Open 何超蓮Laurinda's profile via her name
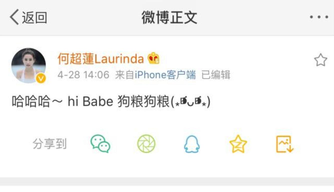 [x=101, y=59]
